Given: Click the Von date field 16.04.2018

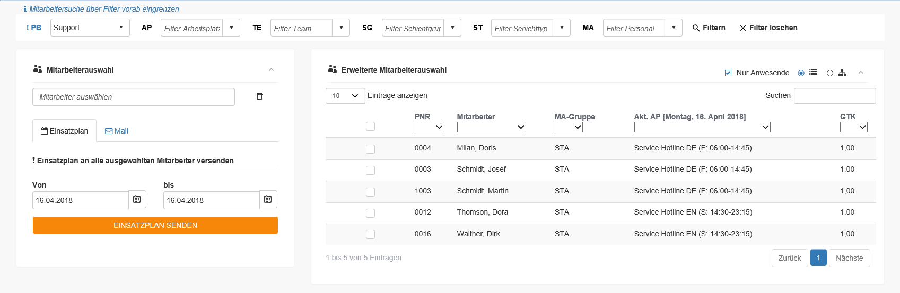Looking at the screenshot, I should (x=81, y=200).
